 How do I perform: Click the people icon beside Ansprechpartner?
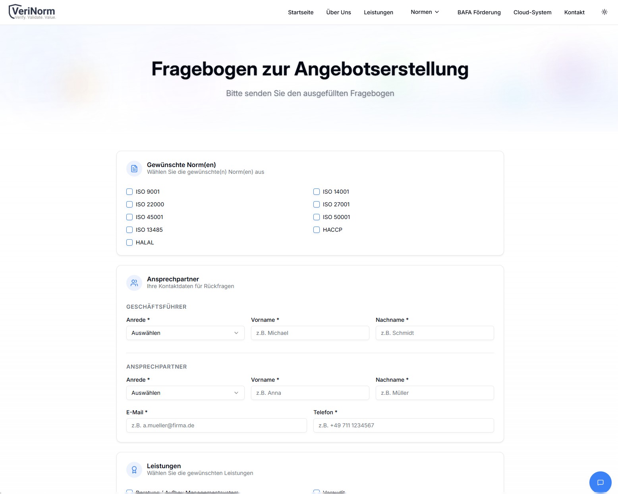click(x=134, y=283)
